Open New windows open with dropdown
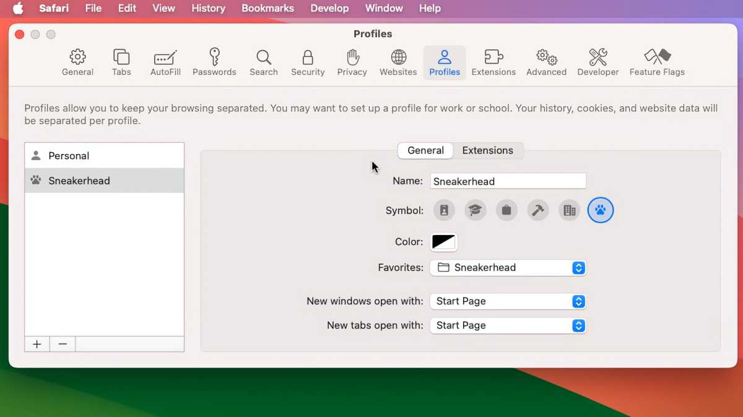This screenshot has height=417, width=743. point(508,301)
